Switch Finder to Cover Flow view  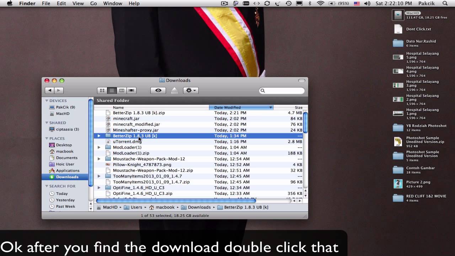[132, 91]
